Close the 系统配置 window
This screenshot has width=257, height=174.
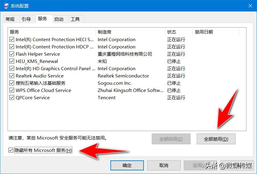click(250, 6)
